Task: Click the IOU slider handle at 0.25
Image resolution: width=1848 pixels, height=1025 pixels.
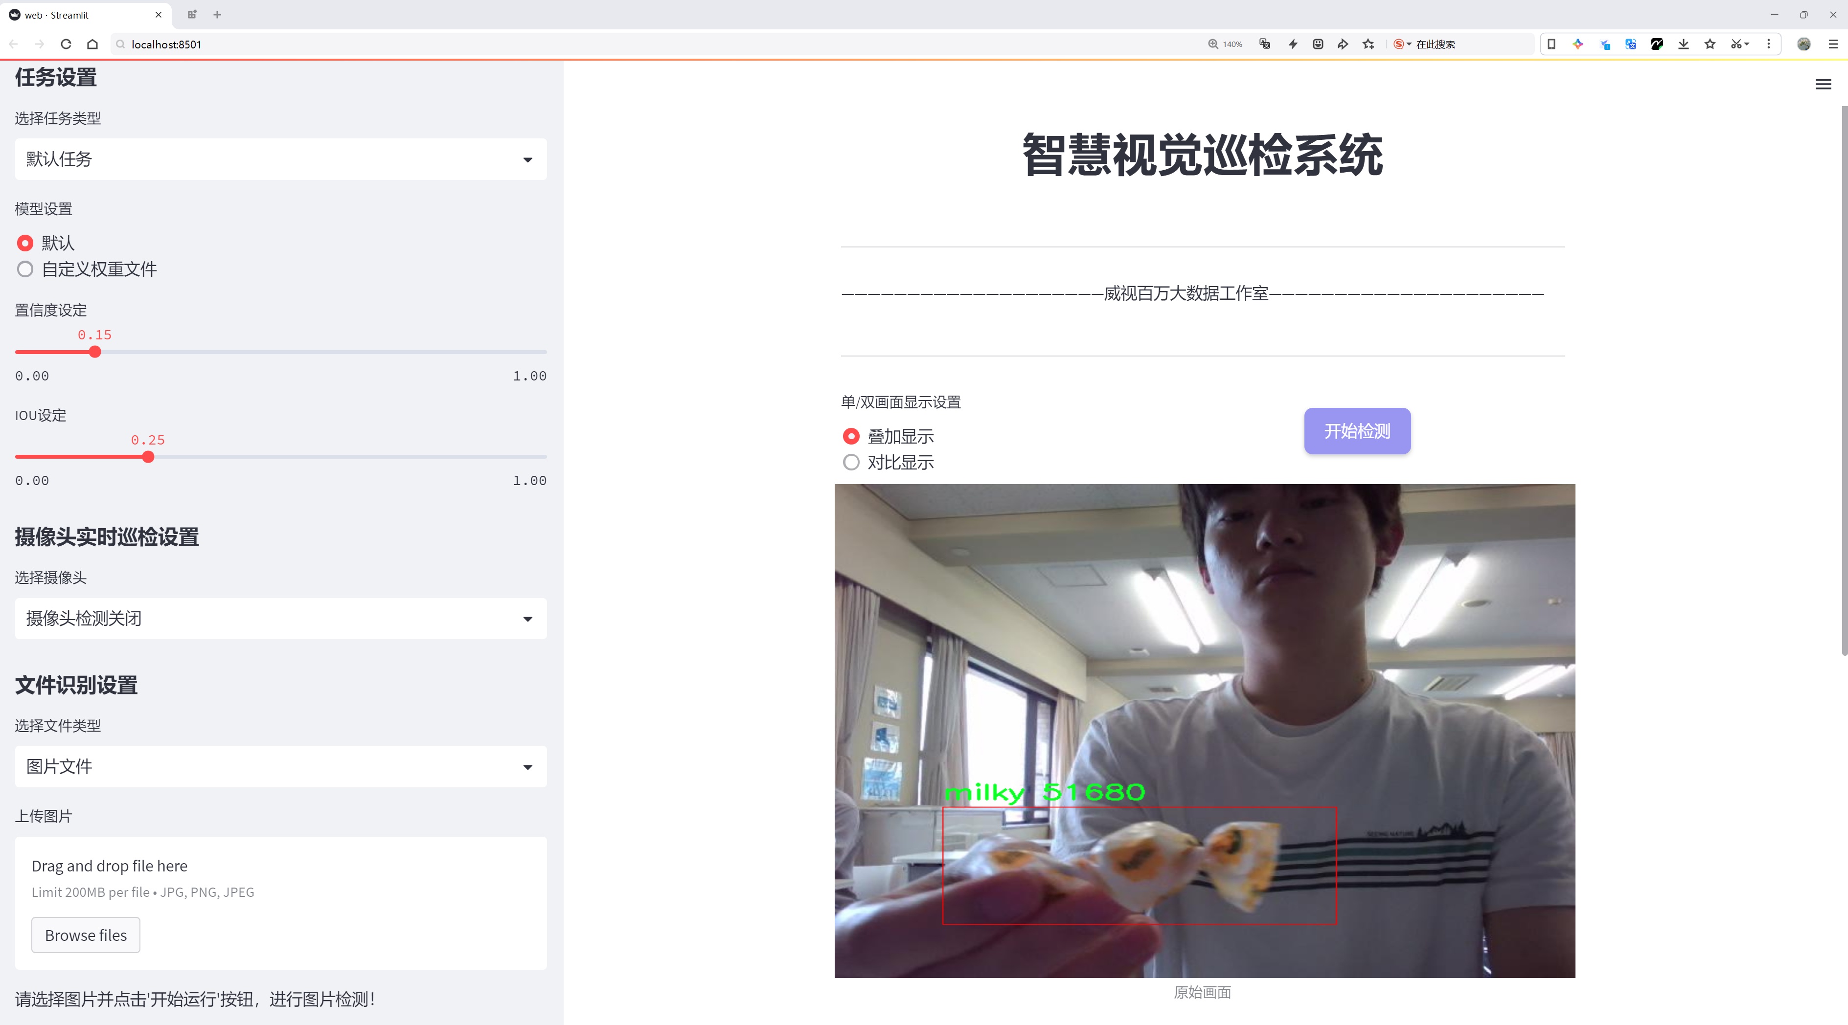Action: [149, 457]
